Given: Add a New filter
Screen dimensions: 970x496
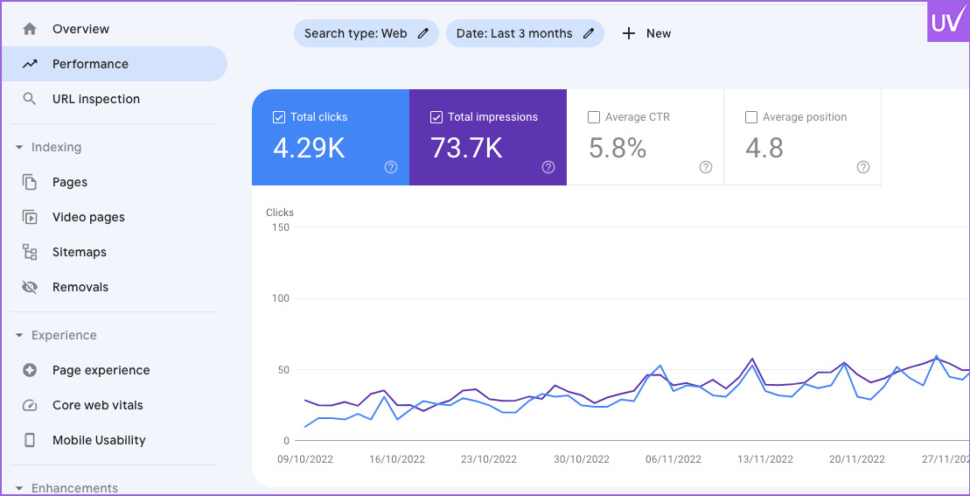Looking at the screenshot, I should click(x=646, y=33).
